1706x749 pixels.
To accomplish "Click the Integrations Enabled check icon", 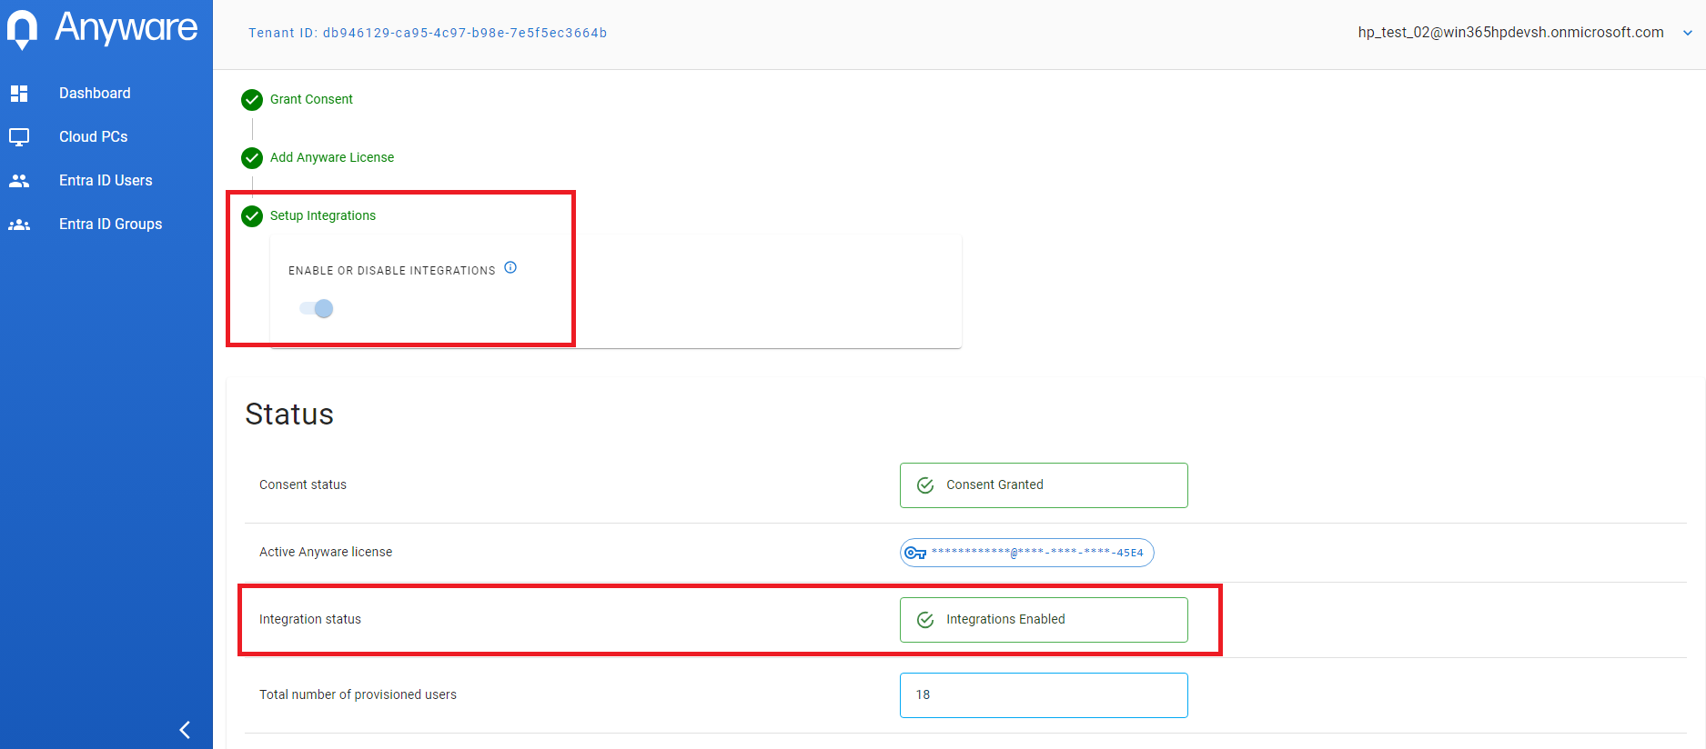I will [925, 620].
